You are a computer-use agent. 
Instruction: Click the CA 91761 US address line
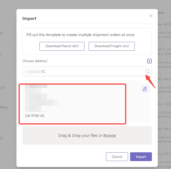[35, 116]
